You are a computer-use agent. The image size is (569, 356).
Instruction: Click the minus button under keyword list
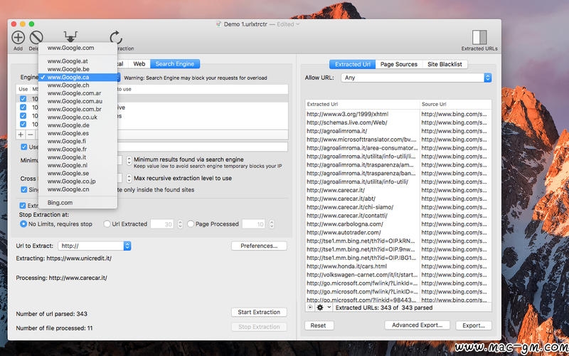click(x=31, y=135)
